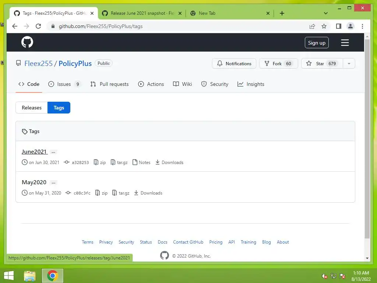Open the June2021 tag link

click(34, 151)
